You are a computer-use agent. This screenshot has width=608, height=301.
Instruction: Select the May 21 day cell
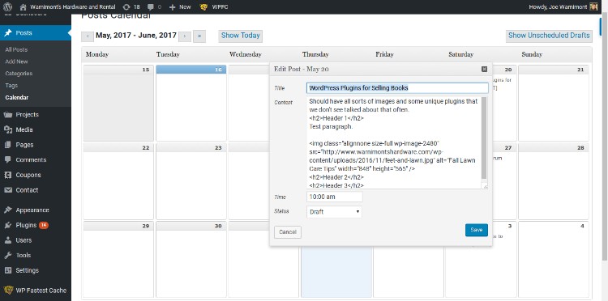[x=554, y=104]
